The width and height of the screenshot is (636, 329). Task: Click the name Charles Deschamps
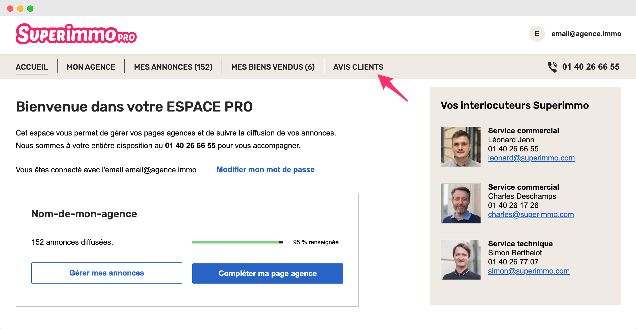tap(522, 196)
